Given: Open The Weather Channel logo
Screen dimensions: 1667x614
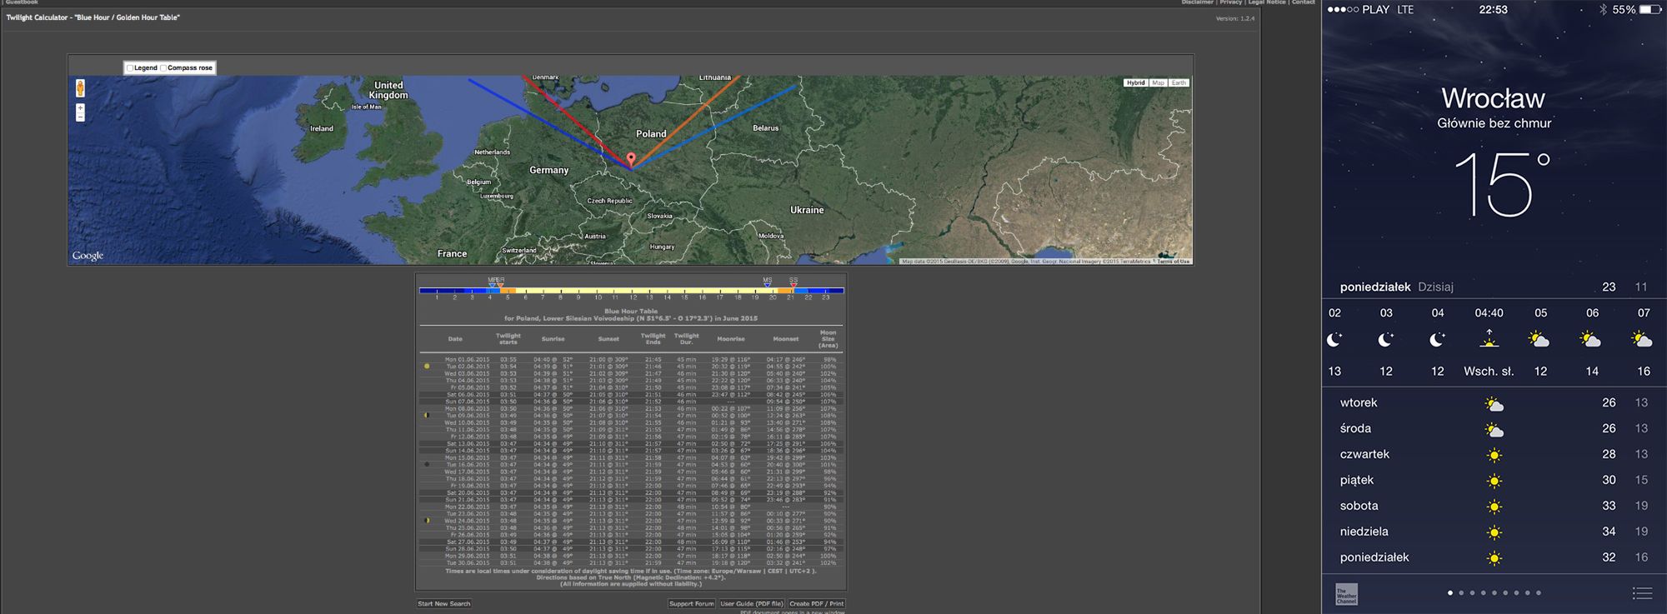Looking at the screenshot, I should coord(1347,593).
